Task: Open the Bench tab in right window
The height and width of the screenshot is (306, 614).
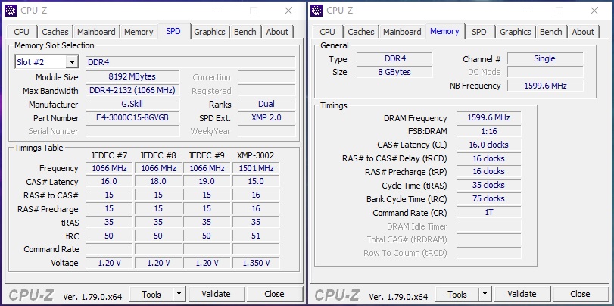Action: (x=550, y=32)
